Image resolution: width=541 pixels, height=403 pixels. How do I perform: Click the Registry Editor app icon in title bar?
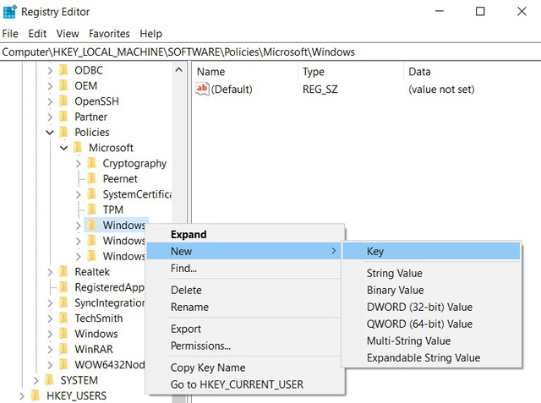9,11
